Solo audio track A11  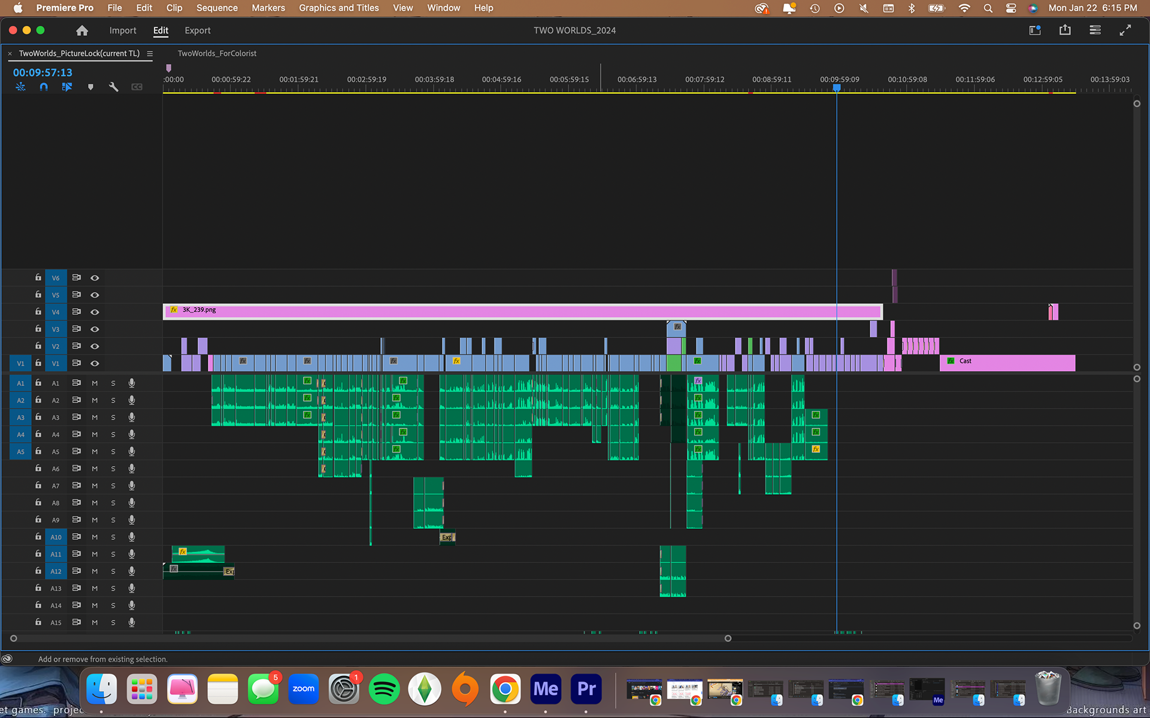pyautogui.click(x=113, y=554)
